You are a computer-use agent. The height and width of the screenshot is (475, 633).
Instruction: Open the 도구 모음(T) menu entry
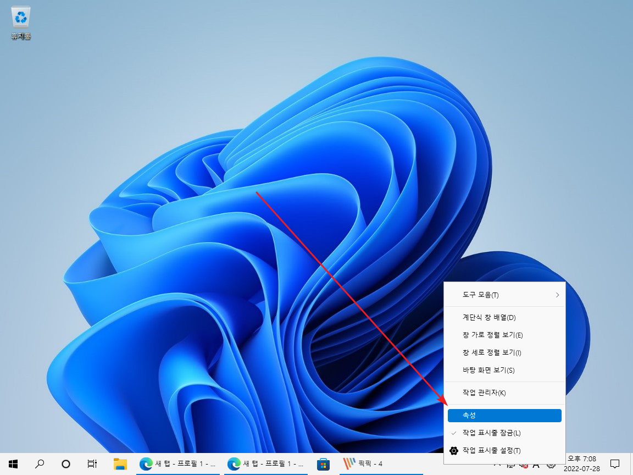(504, 295)
